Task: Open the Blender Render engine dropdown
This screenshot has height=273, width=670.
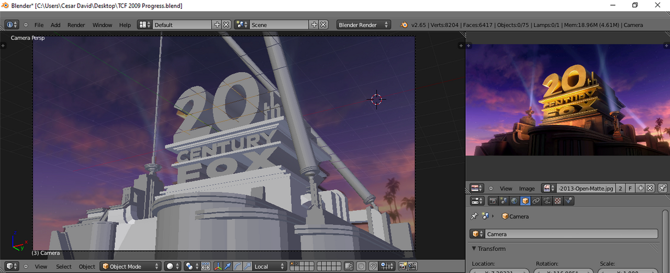Action: pos(364,25)
